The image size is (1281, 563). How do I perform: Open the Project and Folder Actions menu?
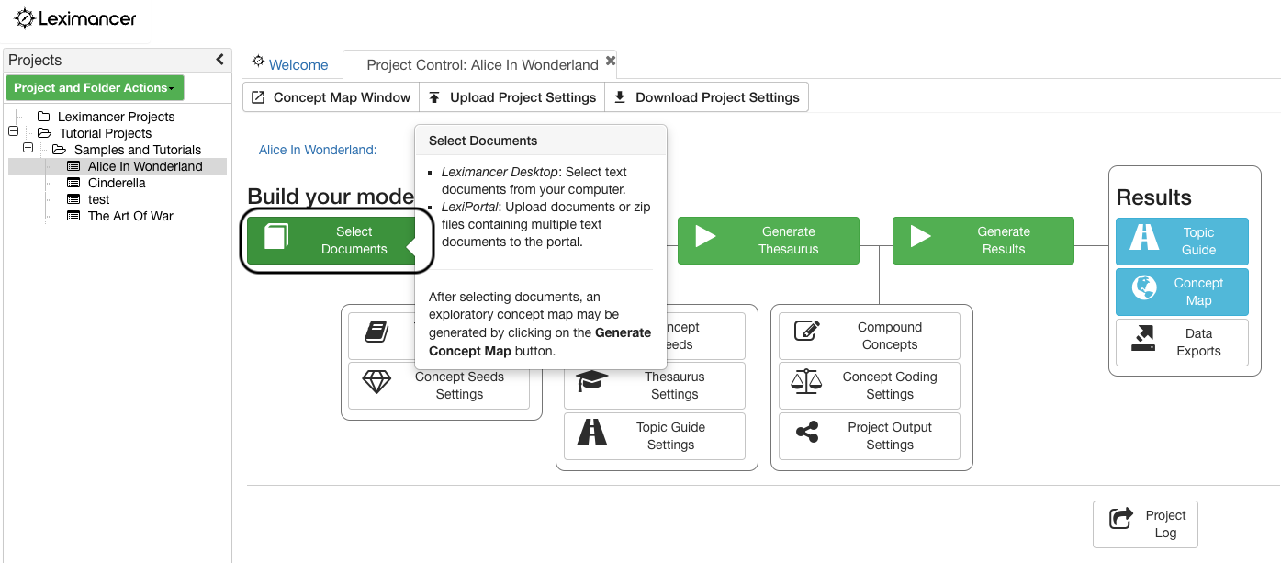[x=95, y=87]
